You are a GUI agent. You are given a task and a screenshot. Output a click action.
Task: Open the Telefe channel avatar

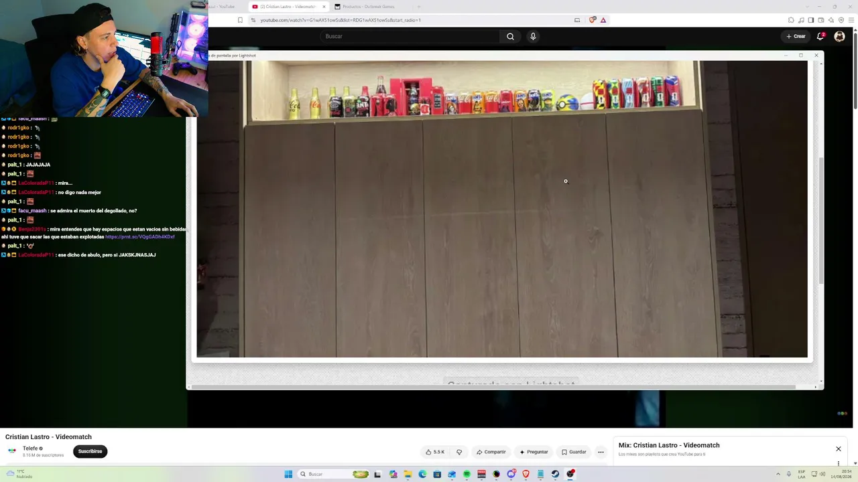(11, 451)
